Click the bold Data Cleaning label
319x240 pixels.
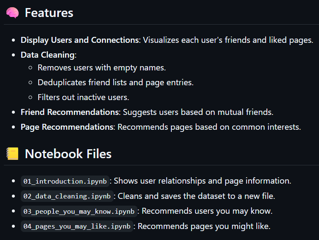[x=48, y=55]
